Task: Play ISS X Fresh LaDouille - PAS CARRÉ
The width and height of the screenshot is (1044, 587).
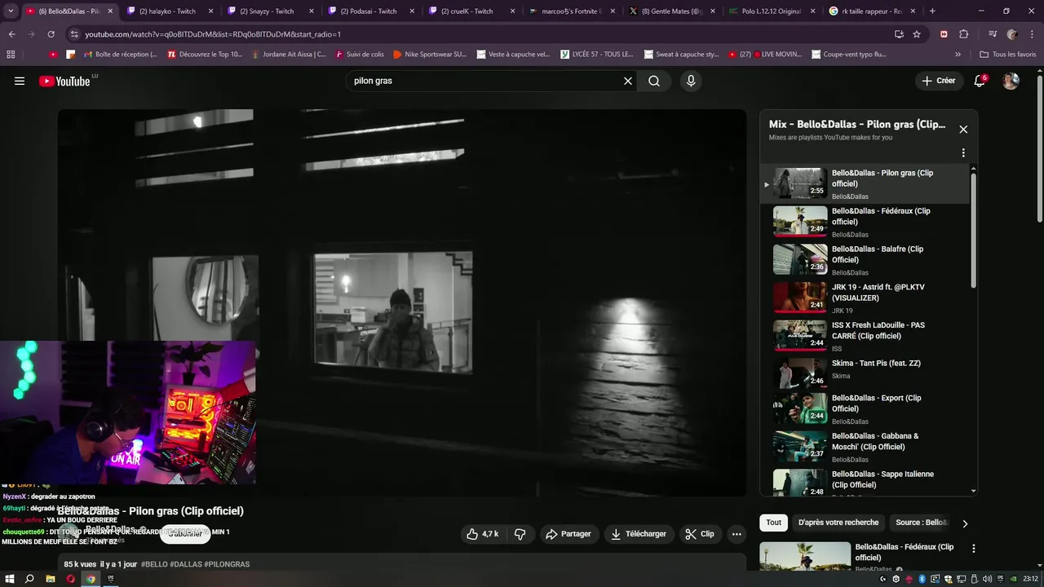Action: pos(867,336)
